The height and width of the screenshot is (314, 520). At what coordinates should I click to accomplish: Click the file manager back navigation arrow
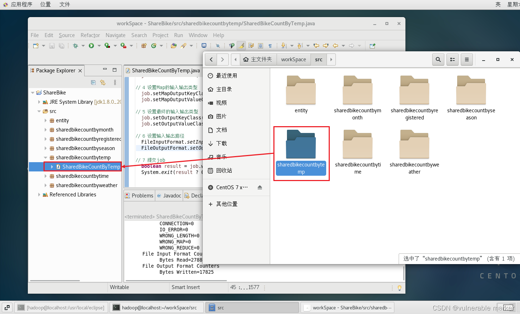pyautogui.click(x=211, y=60)
